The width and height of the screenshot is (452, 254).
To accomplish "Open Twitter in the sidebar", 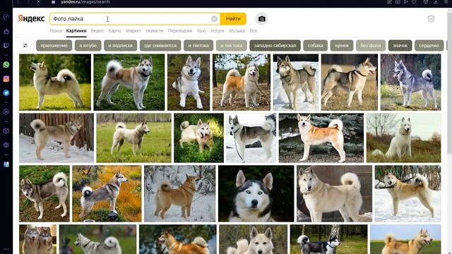I will coord(6,92).
